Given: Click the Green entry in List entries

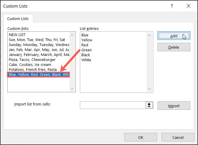Looking at the screenshot, I should pos(87,50).
